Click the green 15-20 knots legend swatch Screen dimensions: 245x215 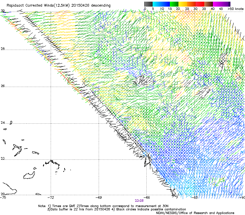(x=174, y=4)
